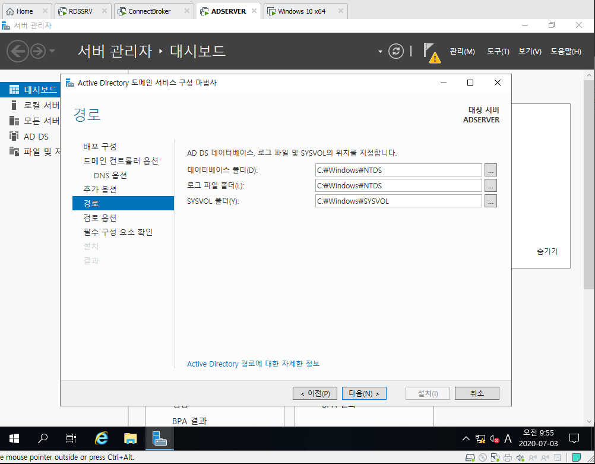Select 모든 서버 in the sidebar
595x464 pixels.
30,121
